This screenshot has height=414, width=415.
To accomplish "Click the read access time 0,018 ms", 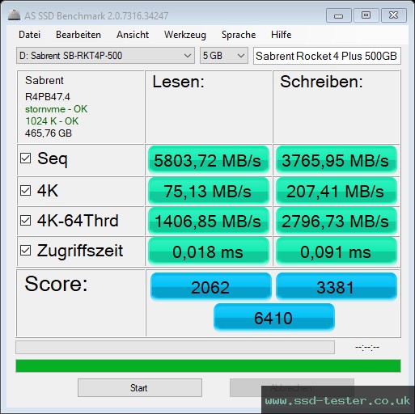I will [209, 251].
